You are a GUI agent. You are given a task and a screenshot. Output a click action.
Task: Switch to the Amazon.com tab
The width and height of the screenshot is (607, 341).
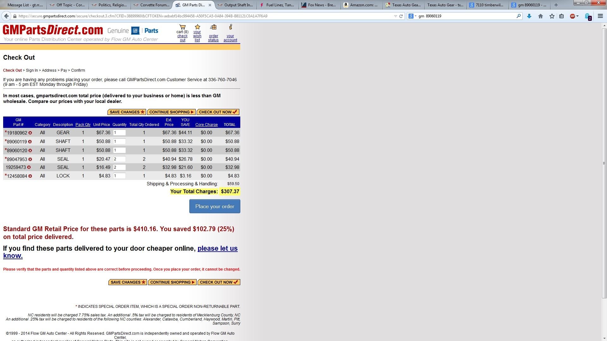click(x=361, y=5)
